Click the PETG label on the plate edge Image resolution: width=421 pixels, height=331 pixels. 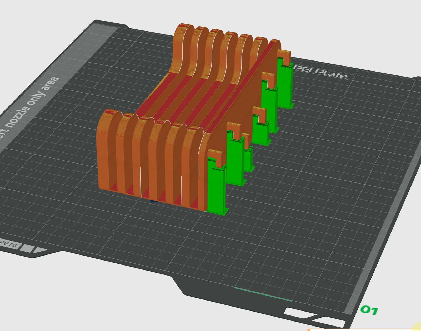click(x=9, y=245)
